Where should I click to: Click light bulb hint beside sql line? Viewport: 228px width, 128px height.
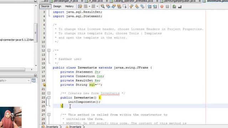(44, 85)
